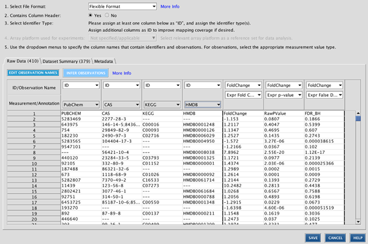Open the Expr False D... measurement dropdown
Viewport: 368px width, 244px height.
tap(325, 95)
